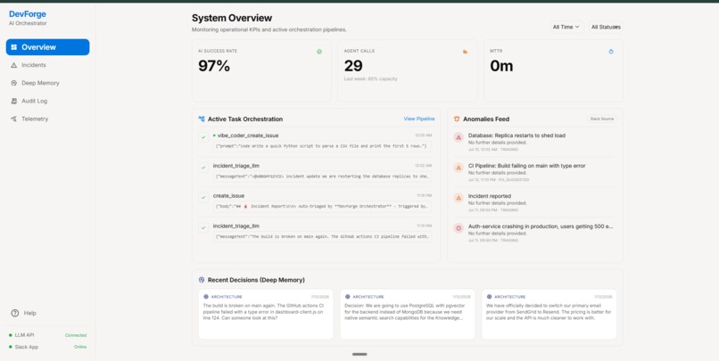The height and width of the screenshot is (361, 719).
Task: Go to the Overview page
Action: pyautogui.click(x=47, y=47)
